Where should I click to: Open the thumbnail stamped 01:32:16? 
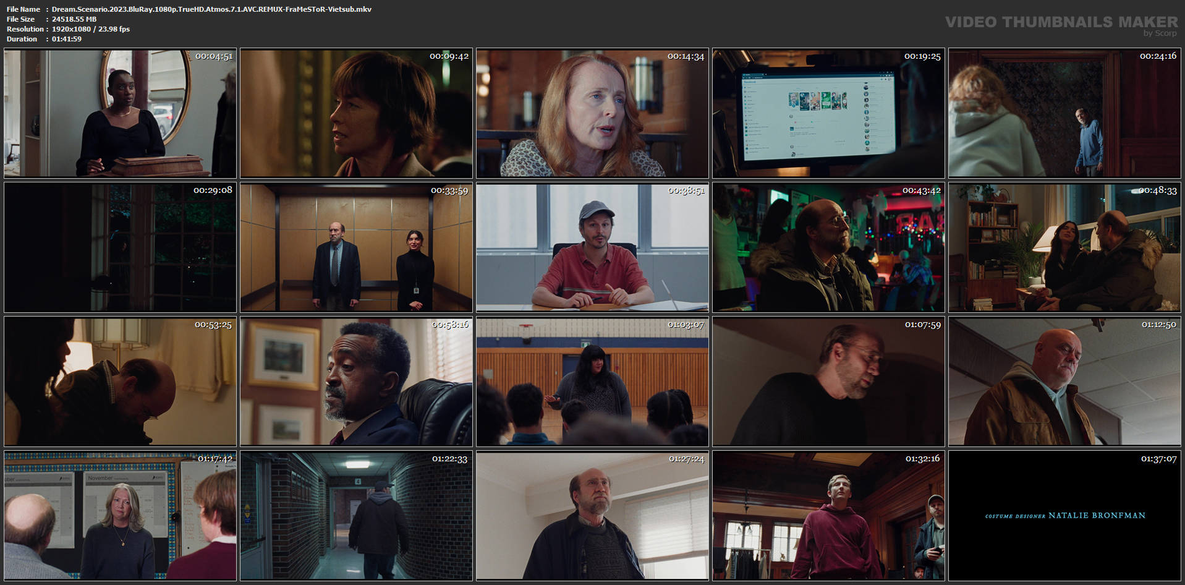coord(828,516)
